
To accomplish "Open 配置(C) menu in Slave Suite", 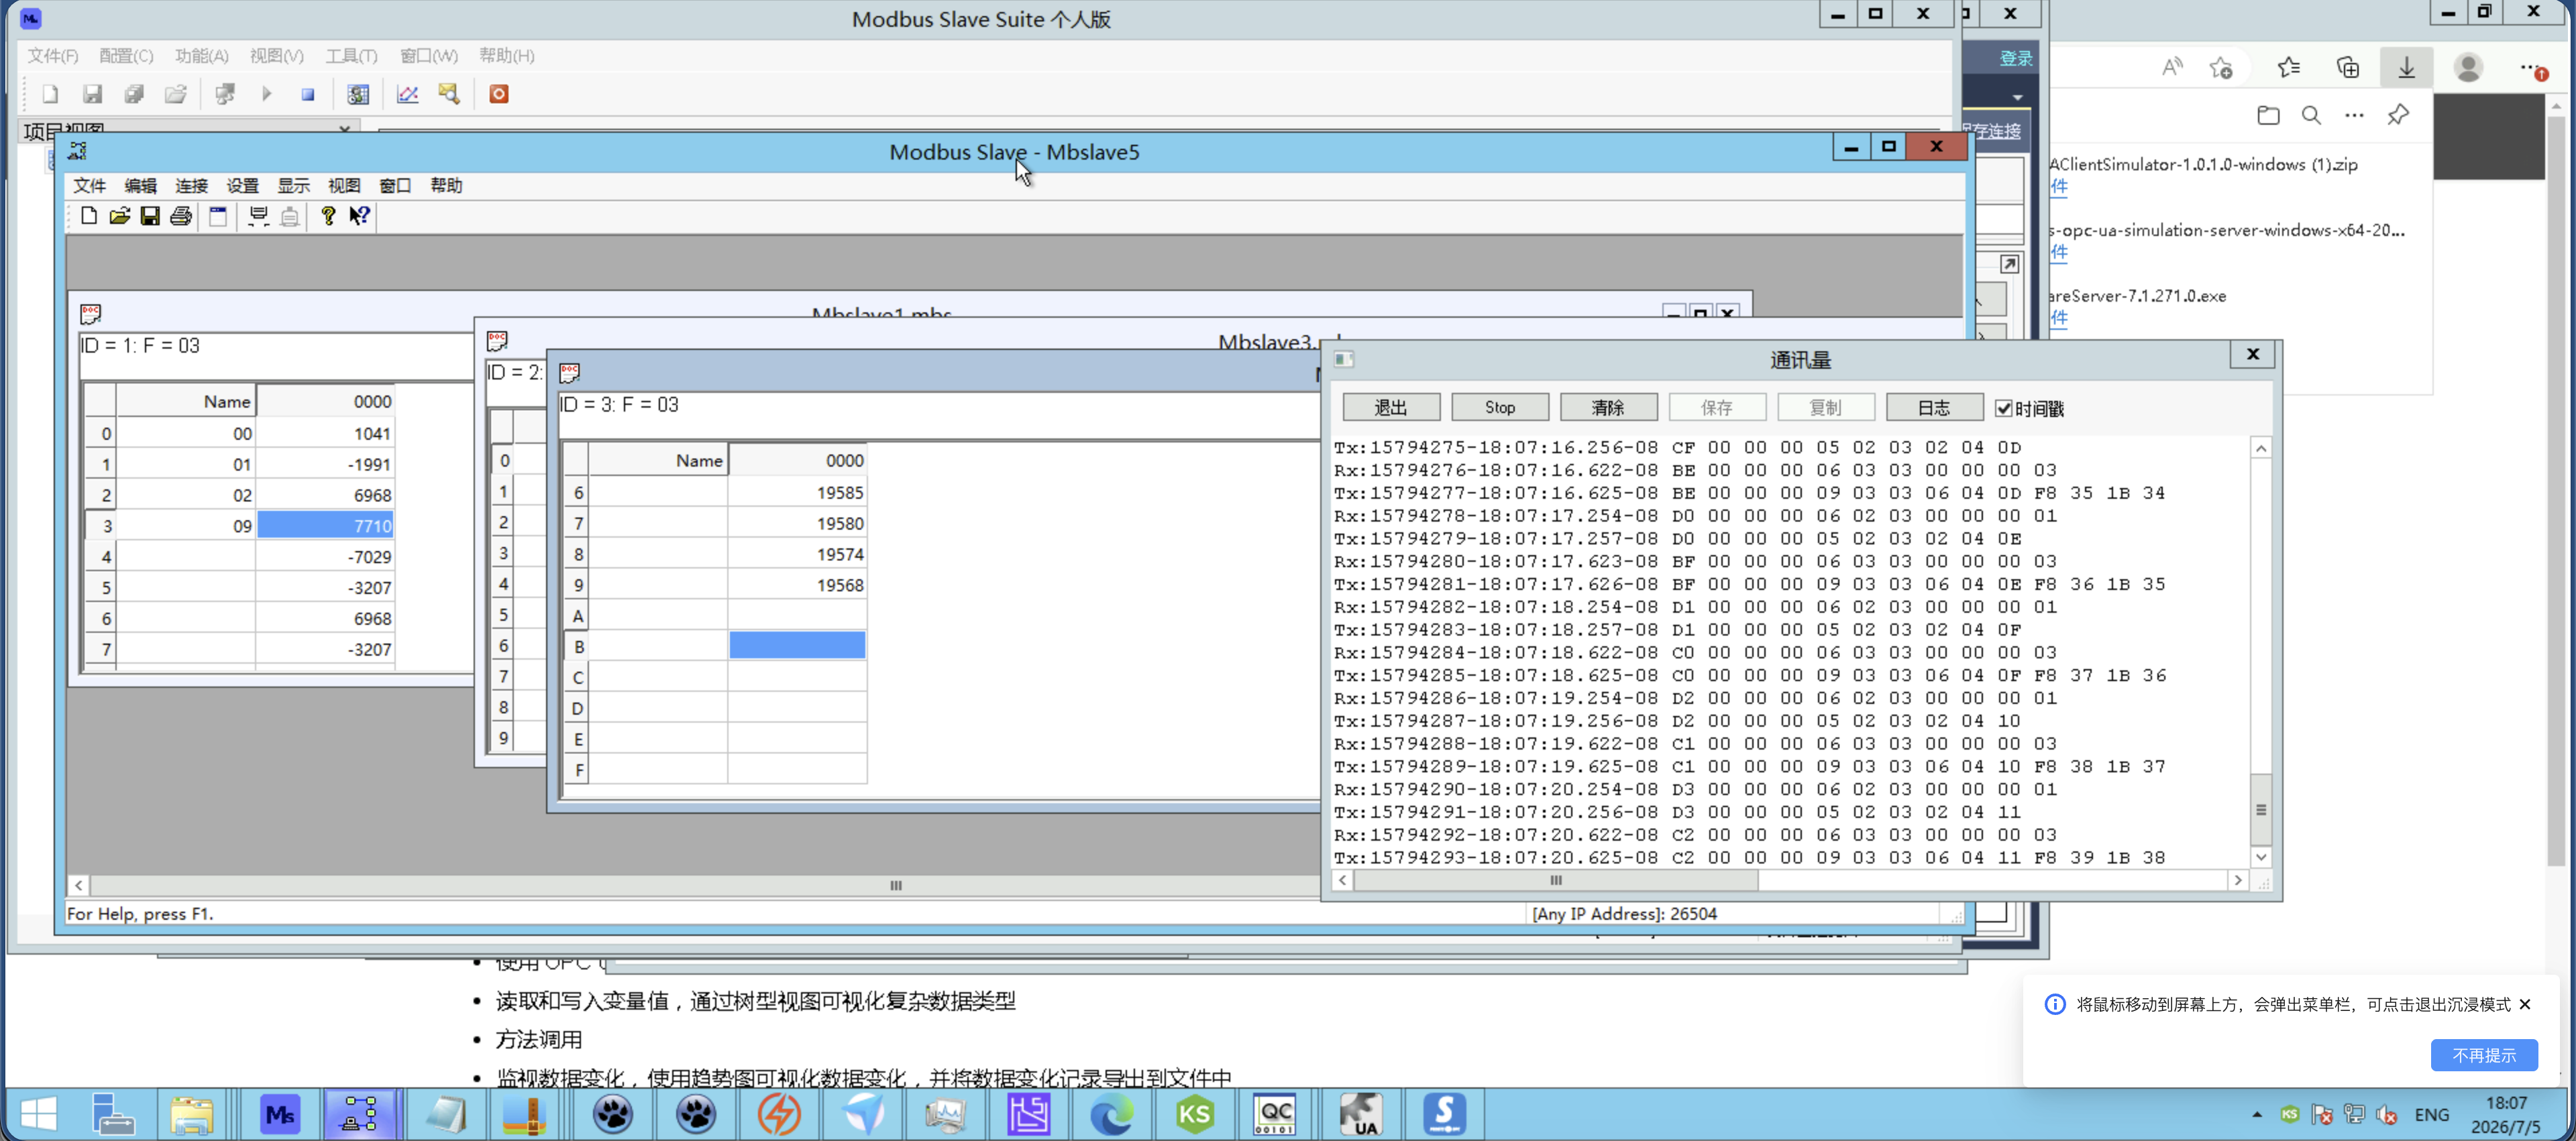I will [126, 56].
